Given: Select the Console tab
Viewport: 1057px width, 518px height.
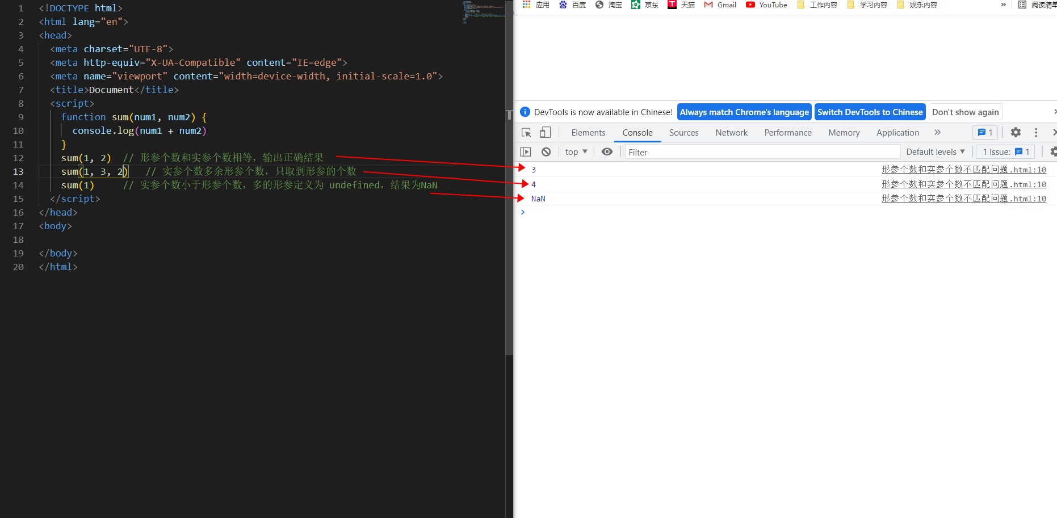Looking at the screenshot, I should click(x=637, y=133).
